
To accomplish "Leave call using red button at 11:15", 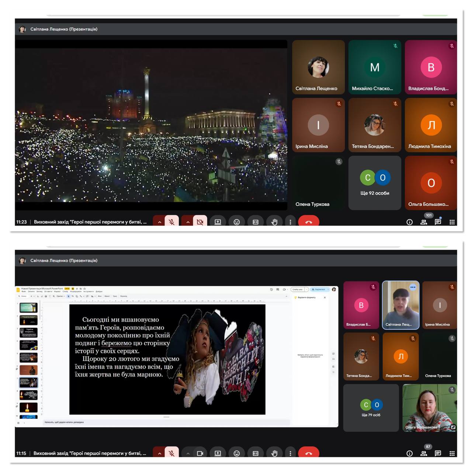I will click(x=309, y=453).
